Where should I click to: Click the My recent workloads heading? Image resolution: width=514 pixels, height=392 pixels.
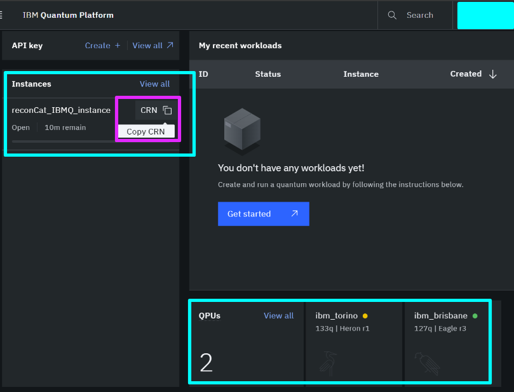(x=240, y=46)
